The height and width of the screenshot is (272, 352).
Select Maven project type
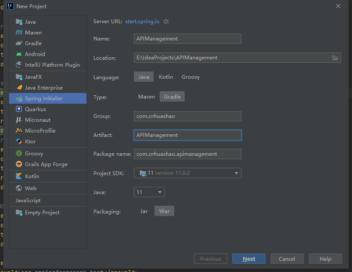48,33
